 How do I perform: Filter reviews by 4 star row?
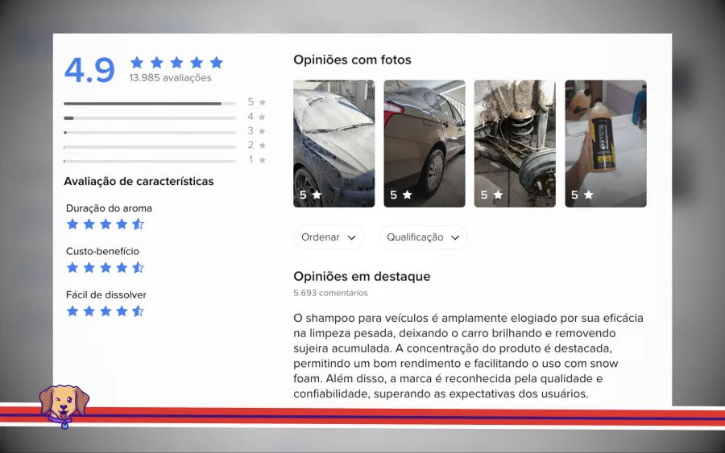click(149, 117)
